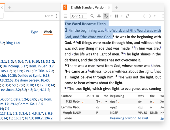Screen dimensions: 170x130
Task: Go forward with right chevron arrow
Action: click(150, 16)
